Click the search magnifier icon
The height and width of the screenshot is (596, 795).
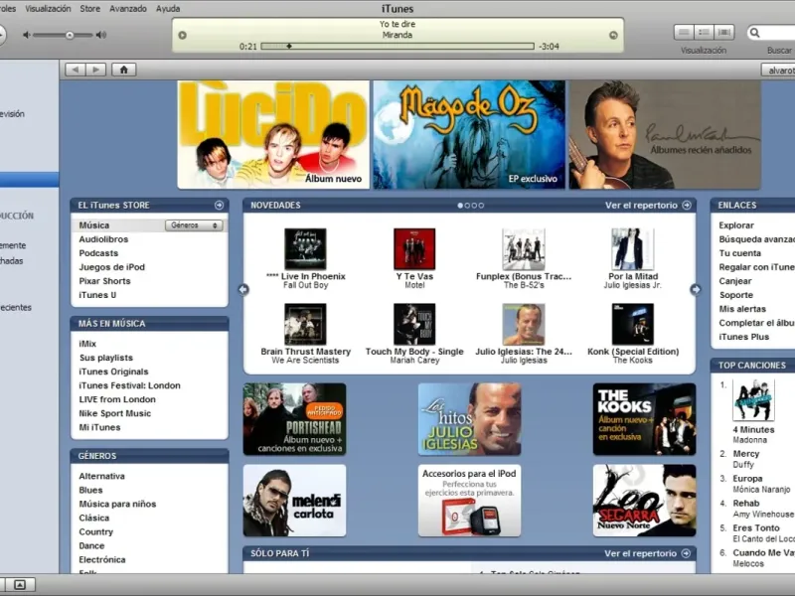755,33
